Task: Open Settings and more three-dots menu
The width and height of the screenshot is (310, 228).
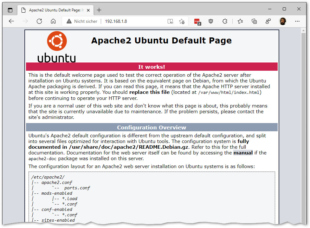Action: pos(297,21)
